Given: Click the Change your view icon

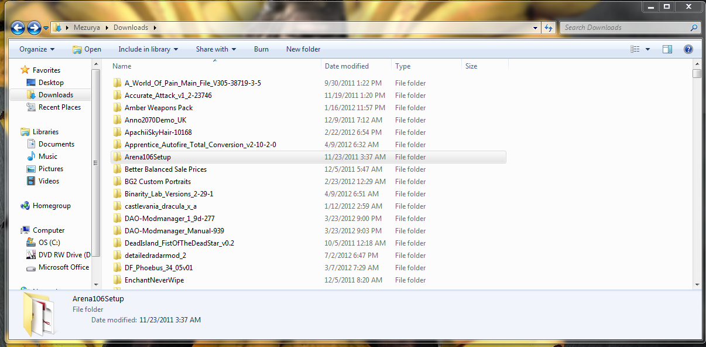Looking at the screenshot, I should 635,49.
